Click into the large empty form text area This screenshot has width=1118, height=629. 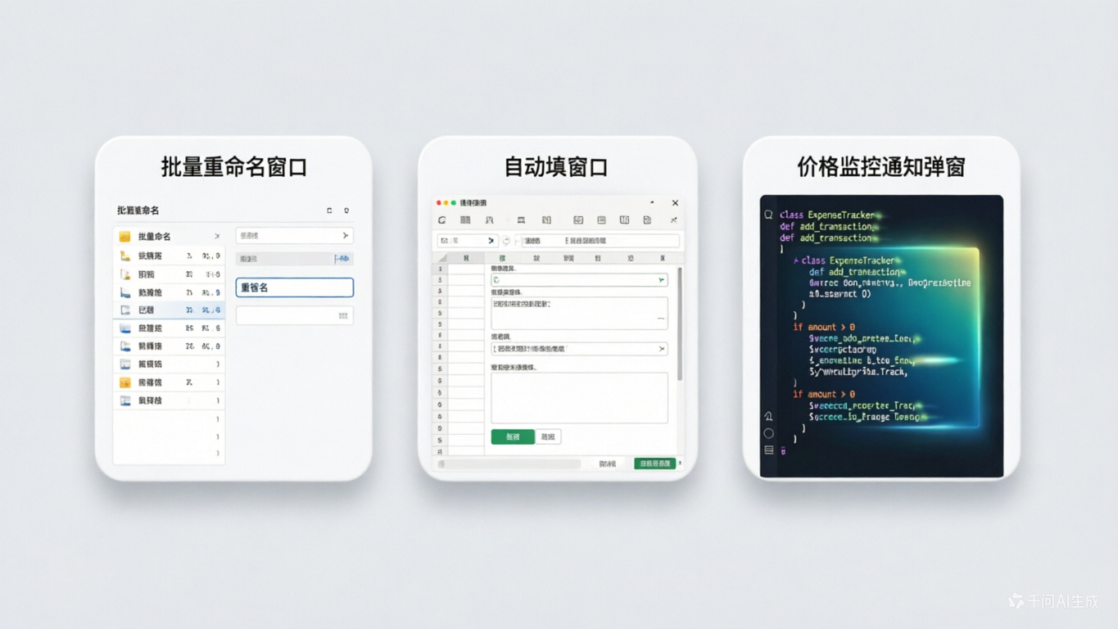click(x=579, y=398)
